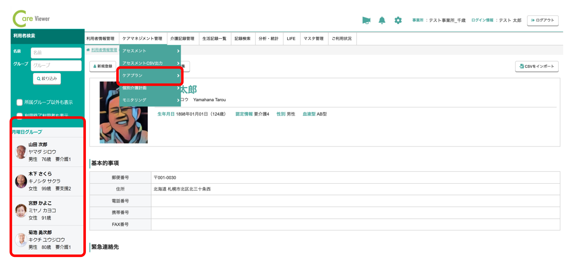Click the 名前 search input field
566x275 pixels.
coord(56,53)
